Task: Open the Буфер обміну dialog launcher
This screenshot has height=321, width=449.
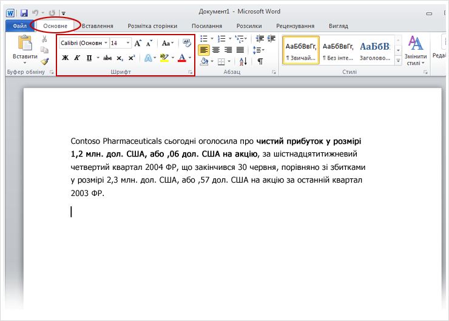Action: pos(52,72)
